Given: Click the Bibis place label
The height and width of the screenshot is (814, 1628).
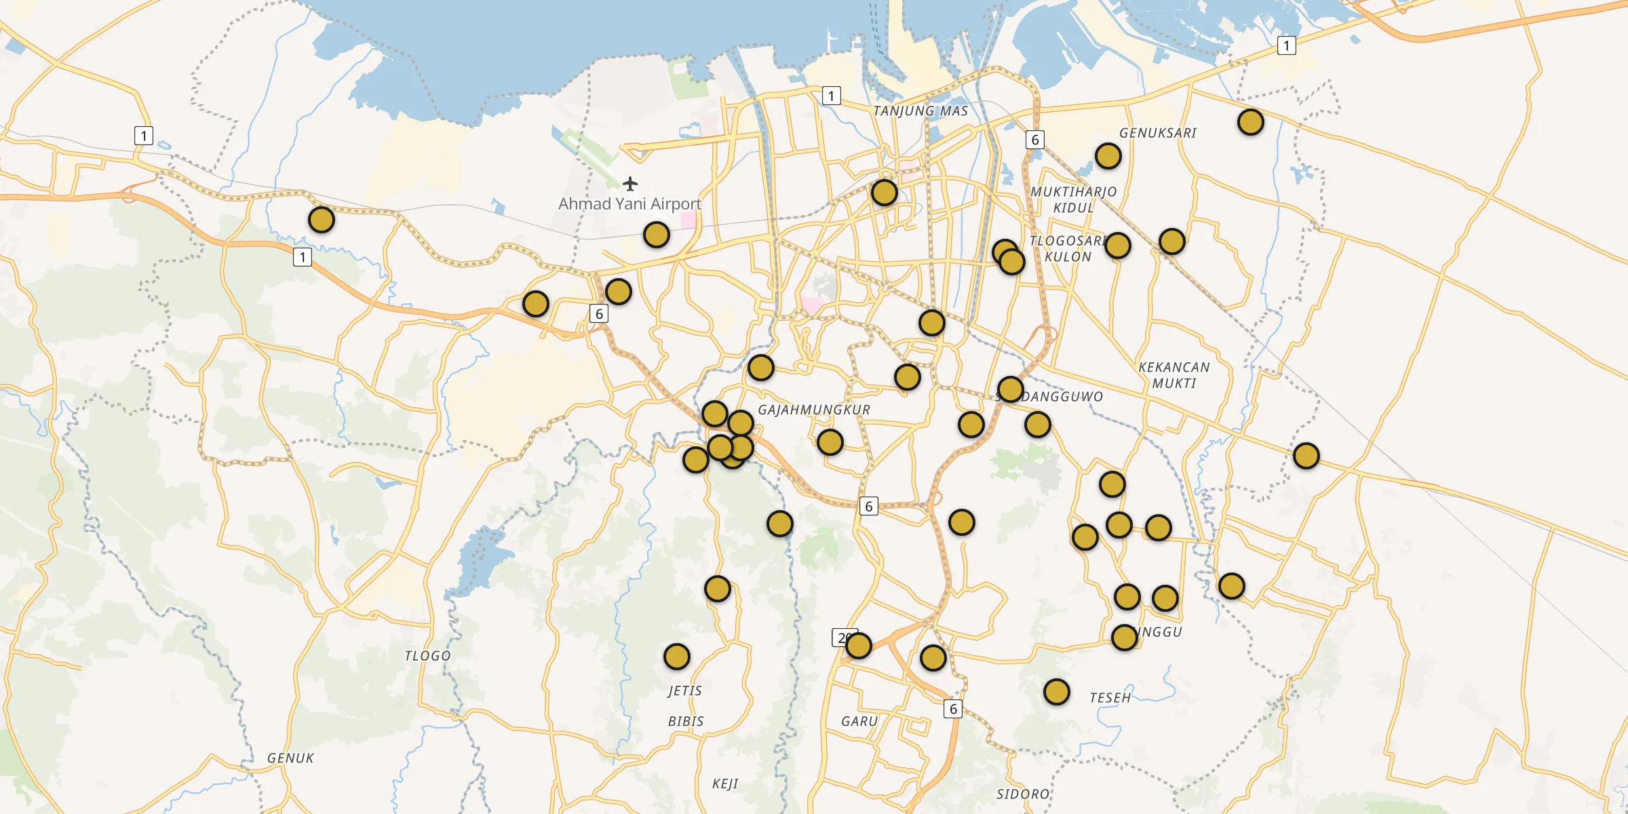Looking at the screenshot, I should tap(686, 721).
